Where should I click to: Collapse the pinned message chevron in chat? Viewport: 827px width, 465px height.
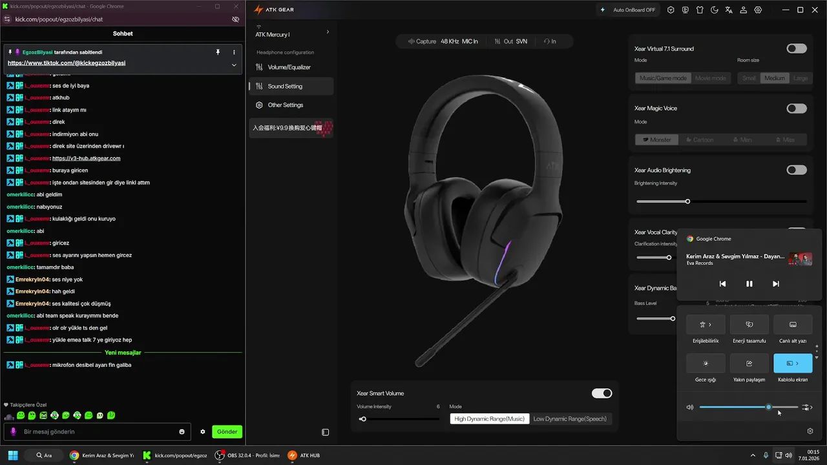click(x=234, y=65)
